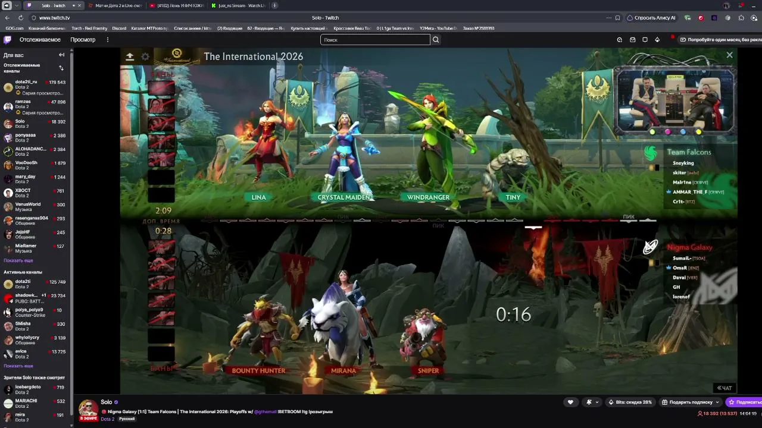
Task: Click the browser back arrow
Action: tap(7, 18)
